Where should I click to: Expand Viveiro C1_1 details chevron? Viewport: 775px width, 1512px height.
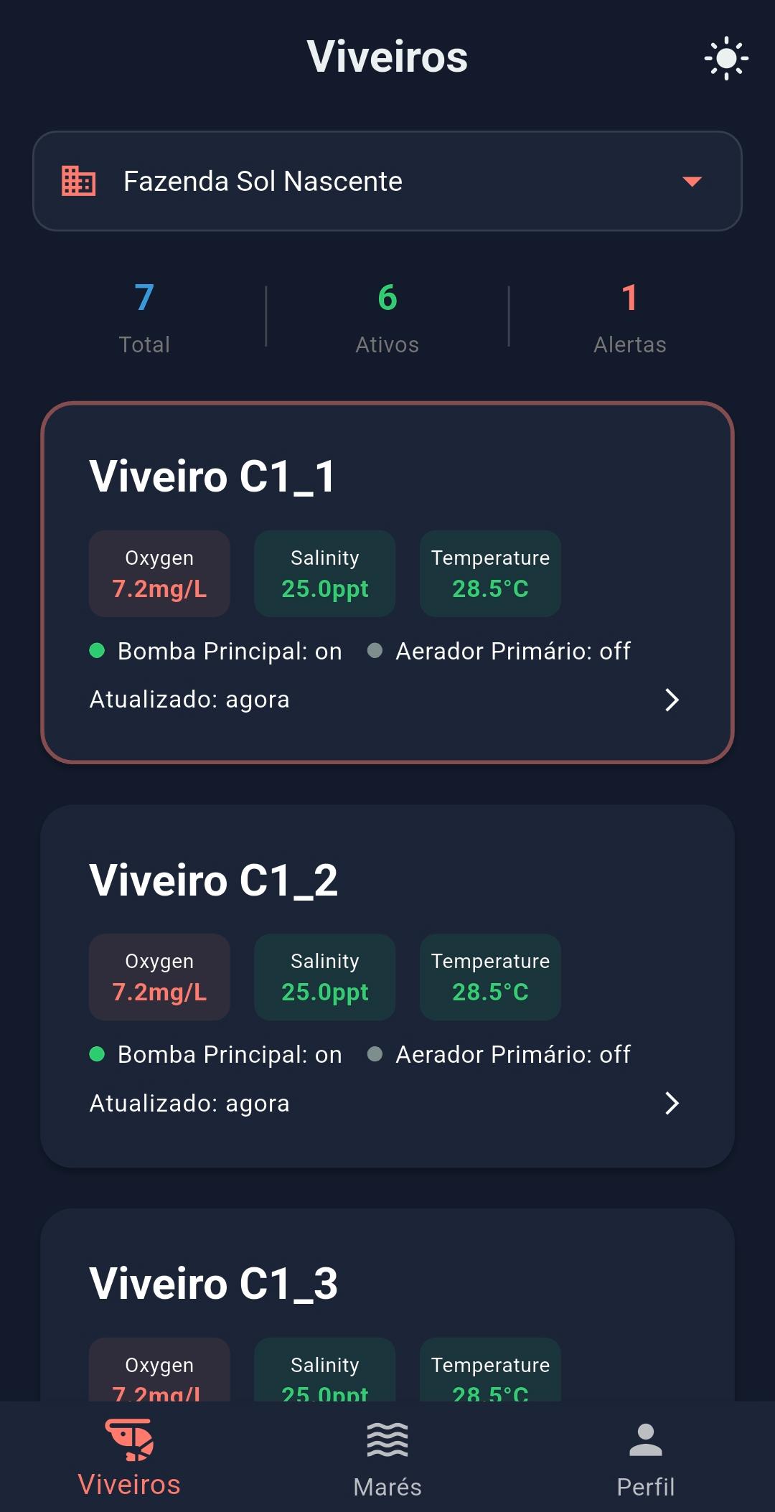(672, 700)
